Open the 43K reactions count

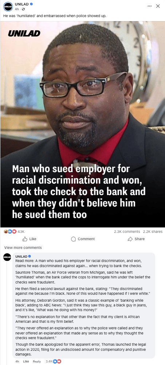coord(21,231)
